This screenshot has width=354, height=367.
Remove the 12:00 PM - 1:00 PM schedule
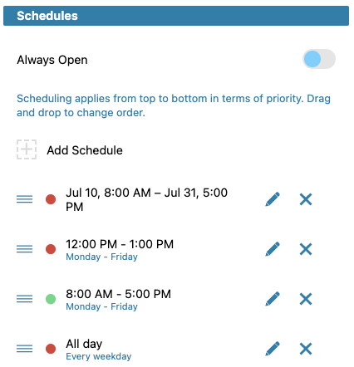click(306, 249)
